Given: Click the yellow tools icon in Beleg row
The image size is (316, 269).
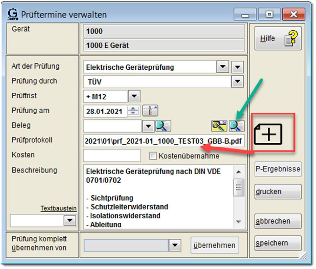Looking at the screenshot, I should point(219,126).
